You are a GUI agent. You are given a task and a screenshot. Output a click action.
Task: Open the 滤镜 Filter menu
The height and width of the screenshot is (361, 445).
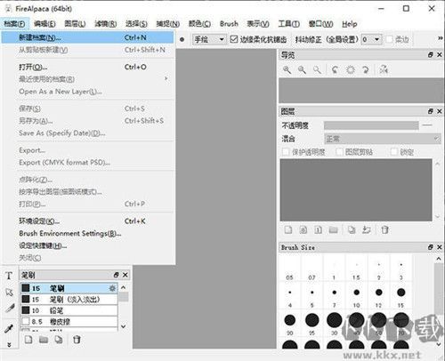tap(106, 24)
